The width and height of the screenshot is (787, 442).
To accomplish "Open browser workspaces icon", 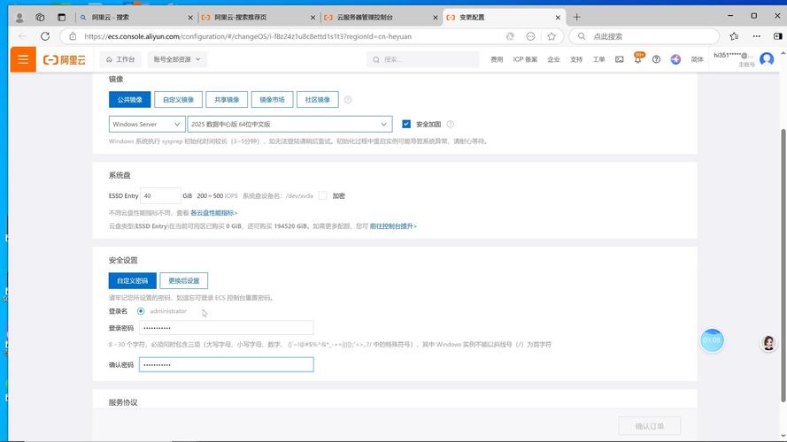I will (40, 17).
